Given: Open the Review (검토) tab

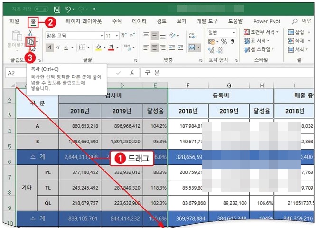Looking at the screenshot, I should 161,21.
